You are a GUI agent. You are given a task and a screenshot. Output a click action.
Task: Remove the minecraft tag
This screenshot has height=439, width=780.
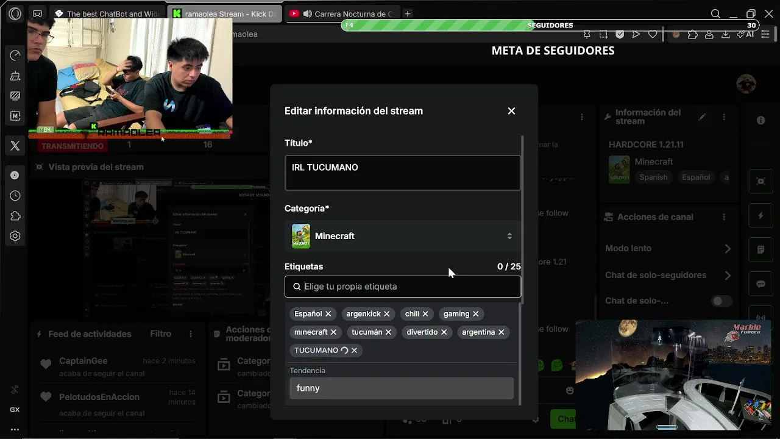coord(333,332)
